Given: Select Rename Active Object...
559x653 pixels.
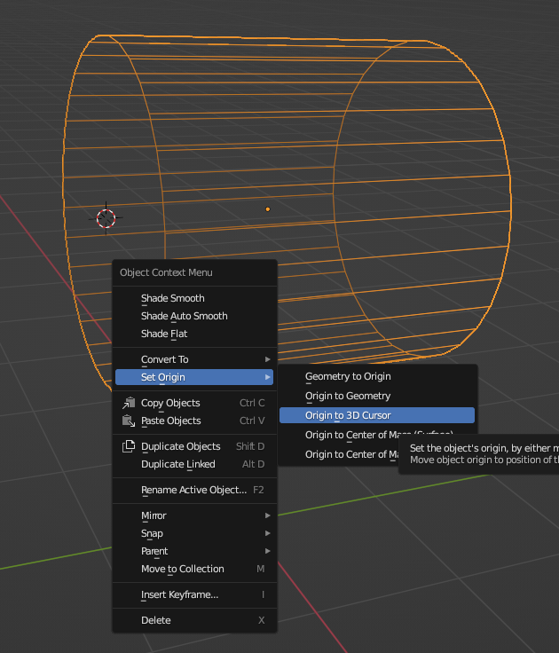Looking at the screenshot, I should point(194,490).
